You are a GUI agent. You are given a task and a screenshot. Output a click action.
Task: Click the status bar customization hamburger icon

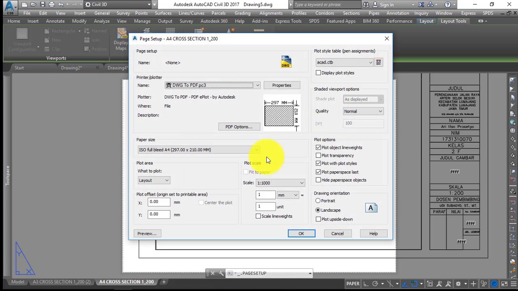(x=514, y=284)
